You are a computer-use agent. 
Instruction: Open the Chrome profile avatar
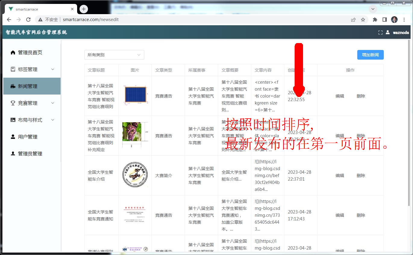point(394,20)
